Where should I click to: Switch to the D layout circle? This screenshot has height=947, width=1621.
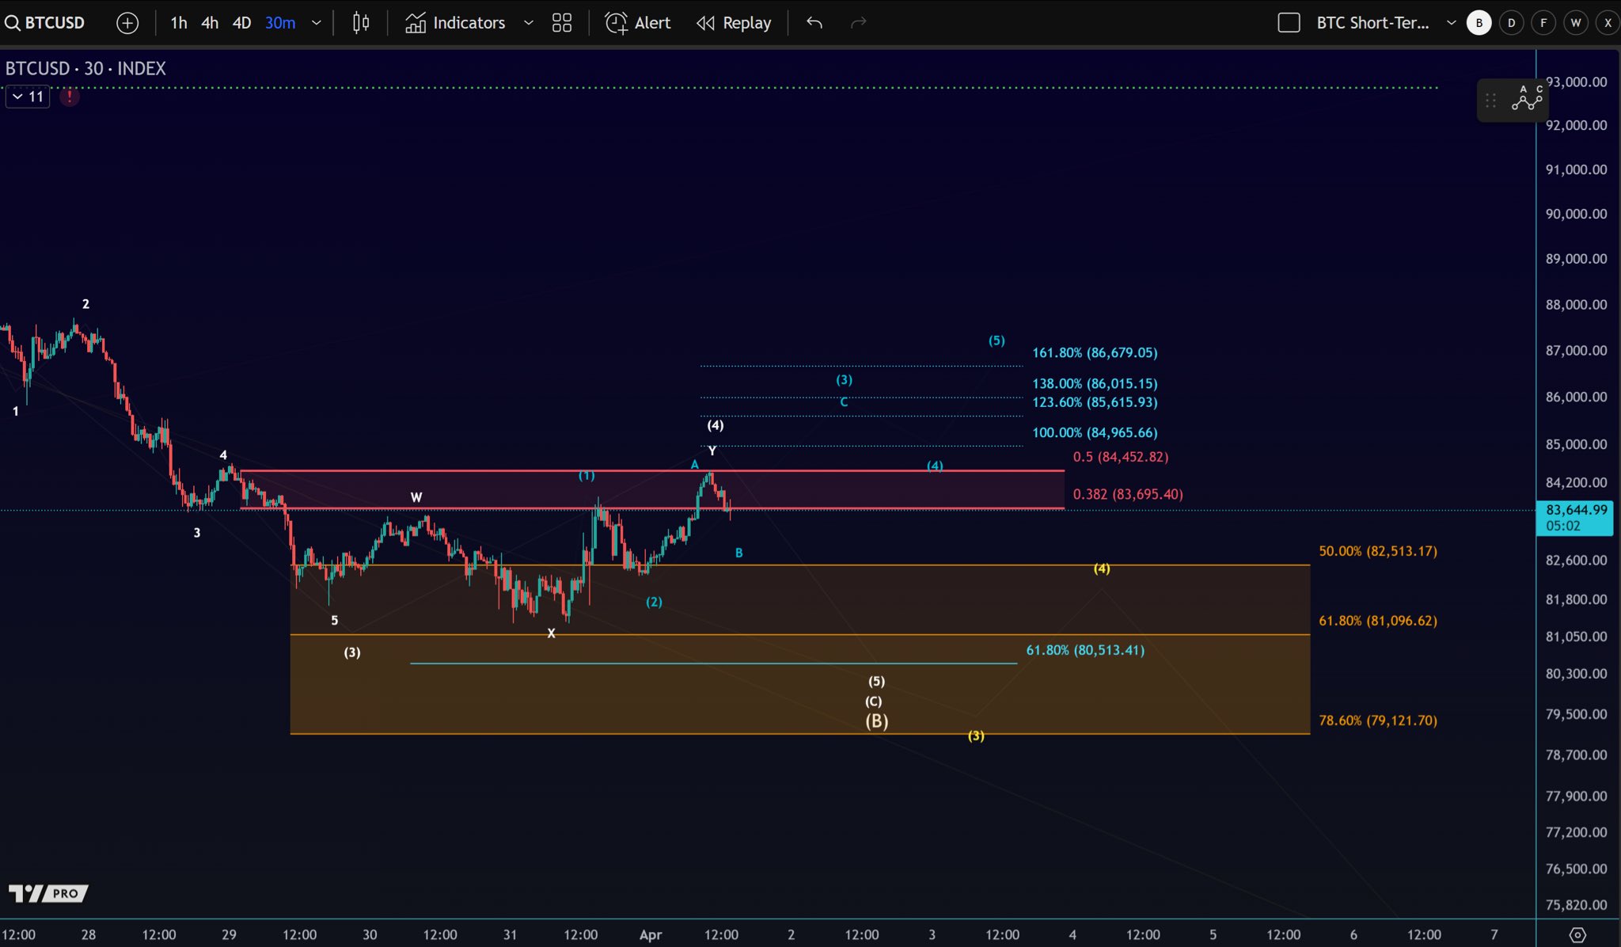pos(1511,23)
